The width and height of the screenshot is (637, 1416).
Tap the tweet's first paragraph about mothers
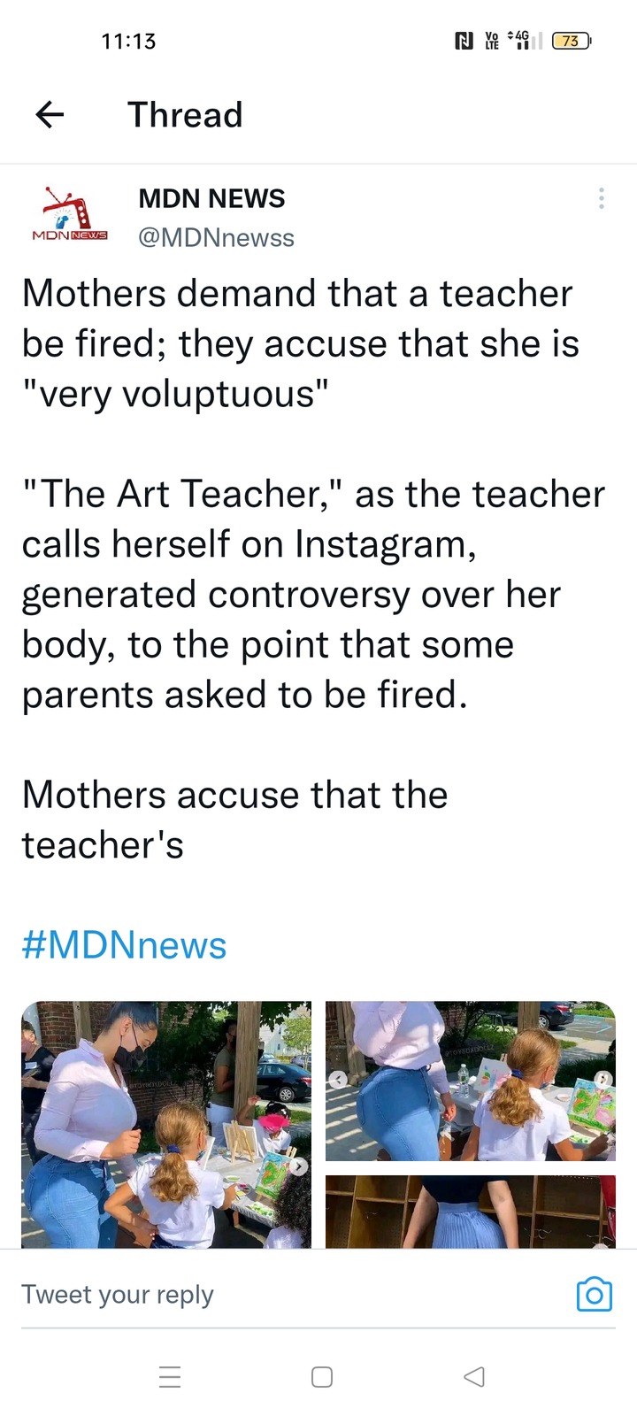coord(301,343)
